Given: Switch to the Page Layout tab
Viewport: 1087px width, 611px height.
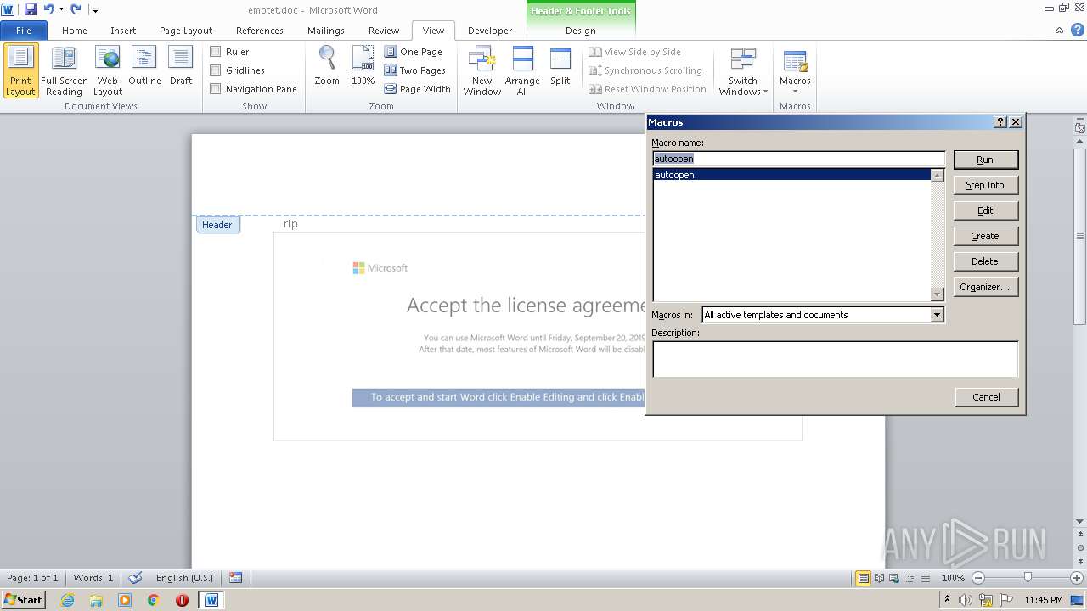Looking at the screenshot, I should coord(186,31).
